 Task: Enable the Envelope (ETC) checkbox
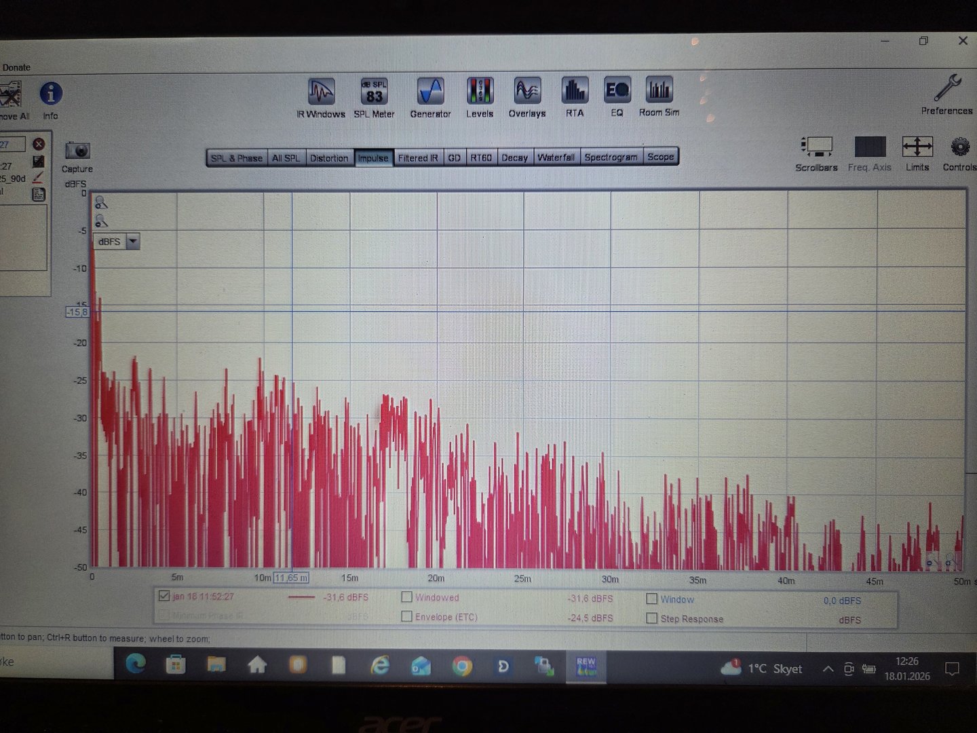tap(406, 616)
